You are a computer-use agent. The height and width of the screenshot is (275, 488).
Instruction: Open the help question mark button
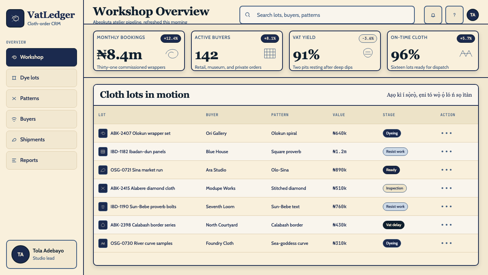pos(454,15)
